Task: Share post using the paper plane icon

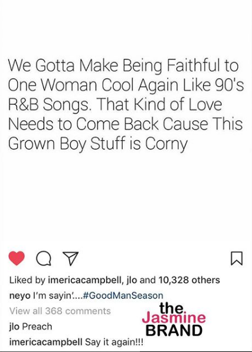Action: click(x=71, y=258)
